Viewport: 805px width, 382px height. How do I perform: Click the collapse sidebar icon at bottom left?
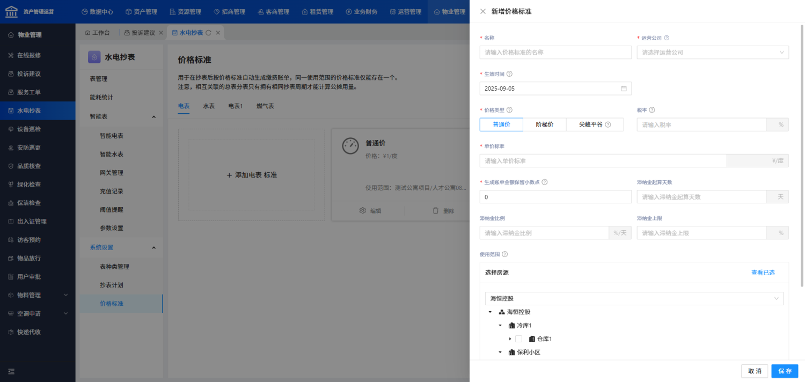tap(11, 371)
